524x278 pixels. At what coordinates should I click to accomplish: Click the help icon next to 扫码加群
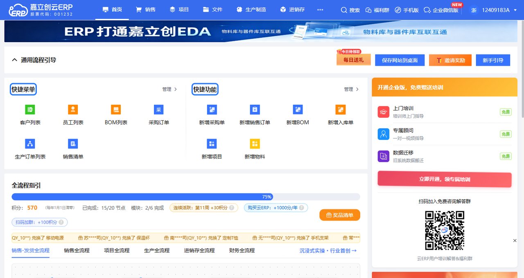pyautogui.click(x=61, y=222)
